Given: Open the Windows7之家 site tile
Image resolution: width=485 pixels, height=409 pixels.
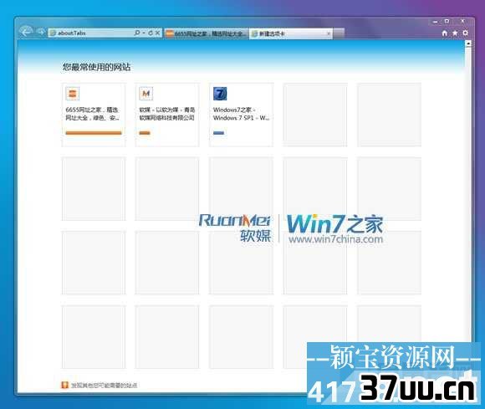Looking at the screenshot, I should tap(241, 115).
